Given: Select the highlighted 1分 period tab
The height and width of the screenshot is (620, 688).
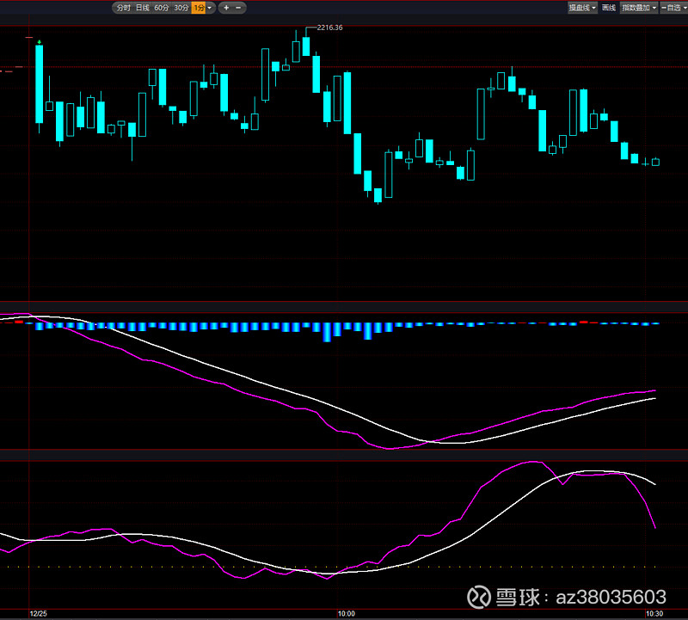Looking at the screenshot, I should [x=199, y=8].
